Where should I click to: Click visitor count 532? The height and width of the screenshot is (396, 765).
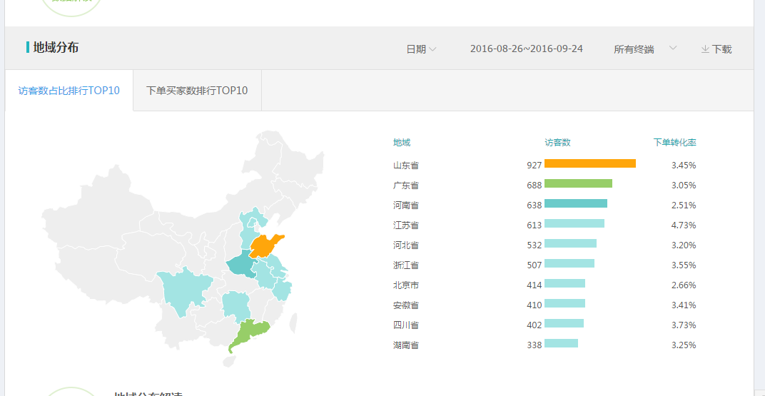(535, 245)
